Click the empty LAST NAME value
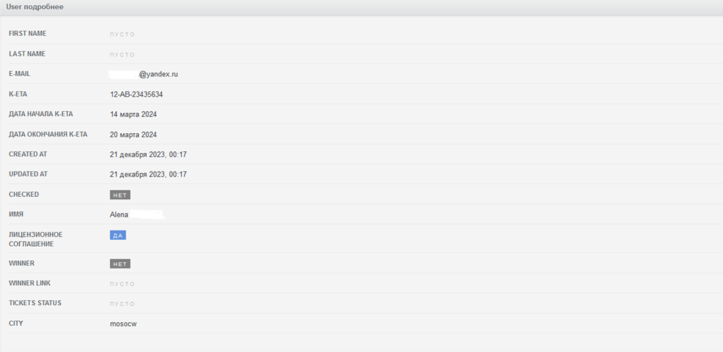This screenshot has width=723, height=352. point(122,54)
